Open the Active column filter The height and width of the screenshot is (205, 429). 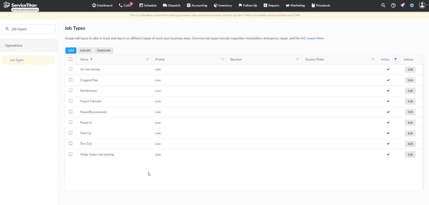point(396,59)
